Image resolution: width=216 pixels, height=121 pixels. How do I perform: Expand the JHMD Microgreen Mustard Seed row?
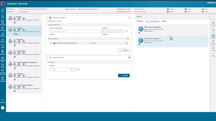tap(51, 43)
